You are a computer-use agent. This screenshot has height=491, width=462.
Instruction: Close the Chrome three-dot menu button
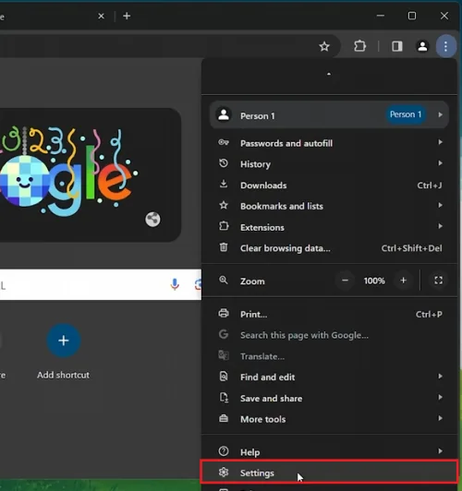point(445,47)
